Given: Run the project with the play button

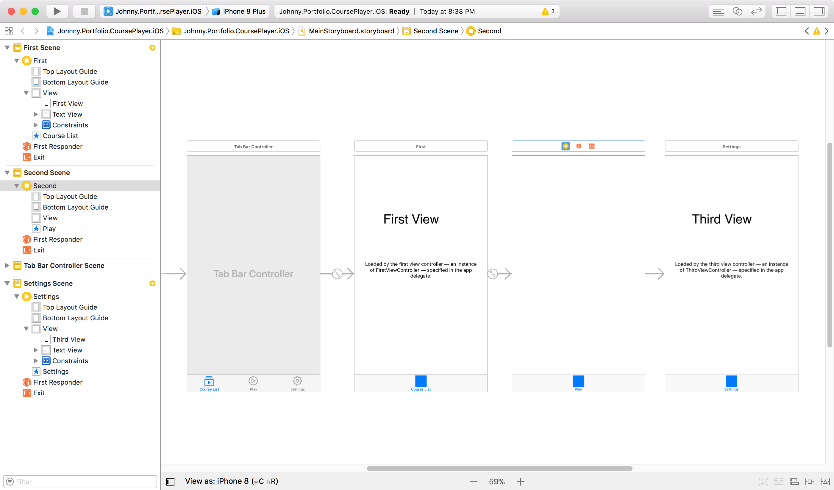Looking at the screenshot, I should (x=57, y=11).
